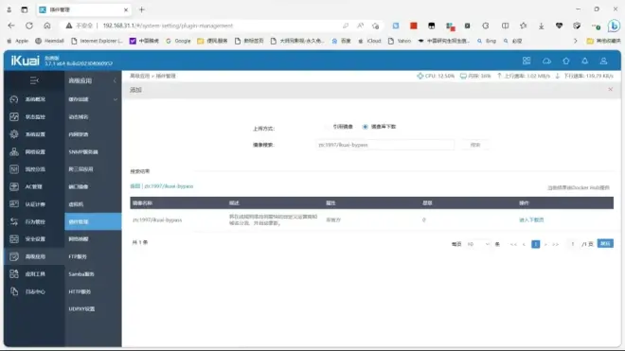Click the page number jump input field
Image resolution: width=625 pixels, height=351 pixels.
573,244
